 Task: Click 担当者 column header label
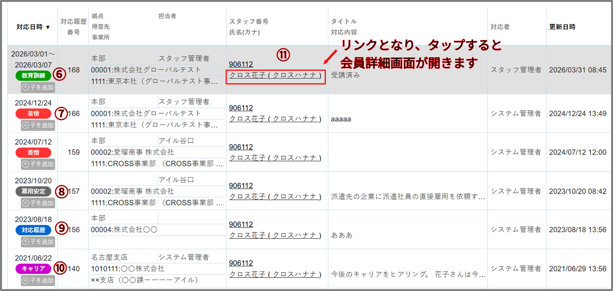[x=168, y=16]
